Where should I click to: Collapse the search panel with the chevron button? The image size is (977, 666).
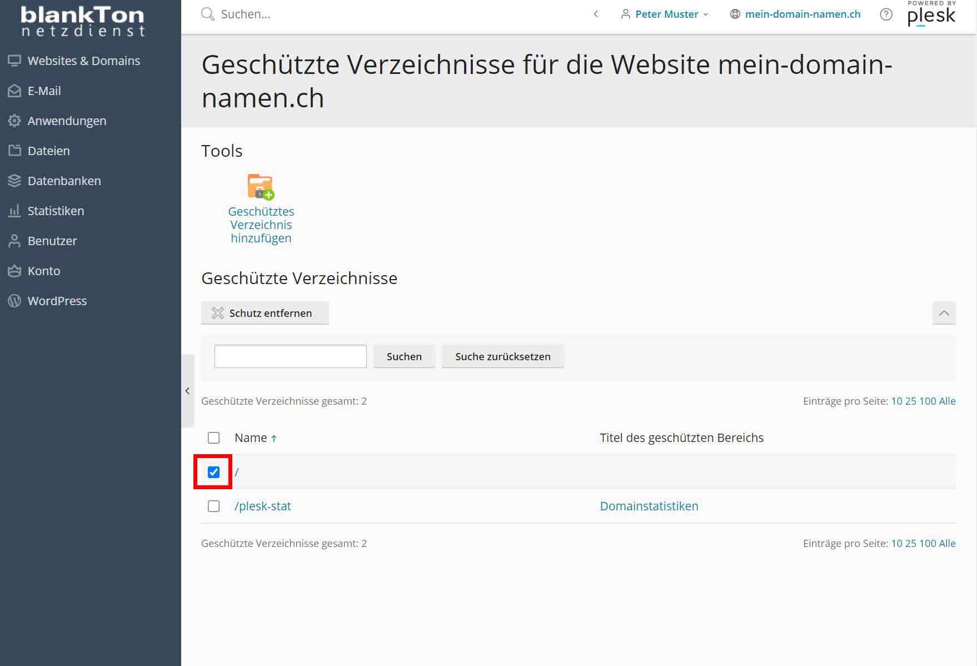[x=944, y=313]
